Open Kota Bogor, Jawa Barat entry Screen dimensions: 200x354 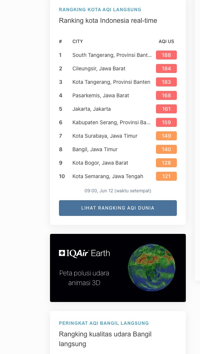click(100, 163)
